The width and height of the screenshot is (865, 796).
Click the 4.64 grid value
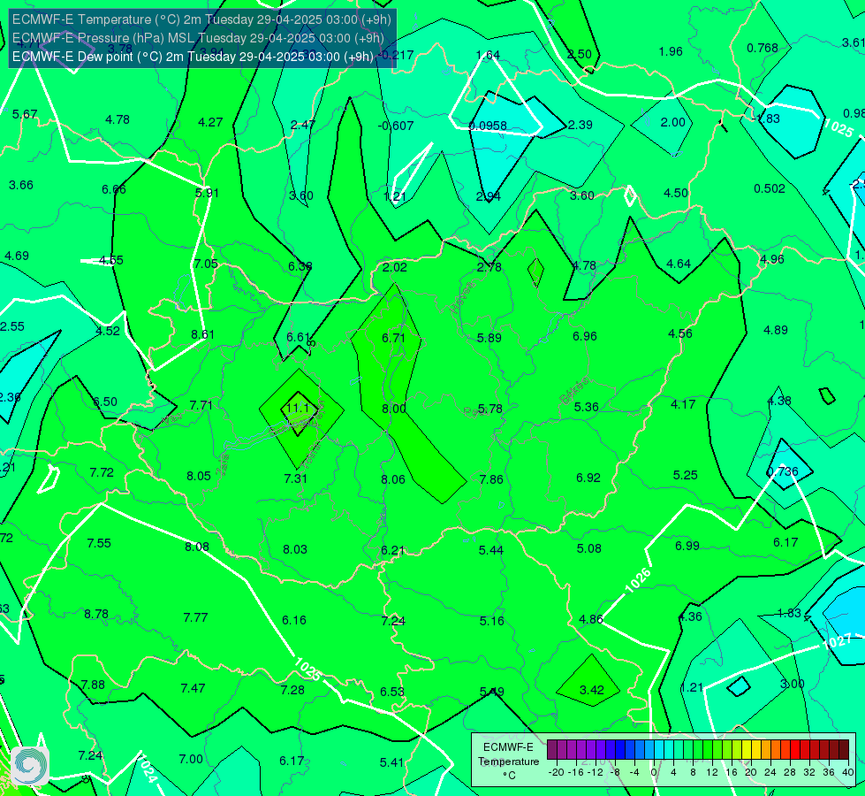pos(679,264)
